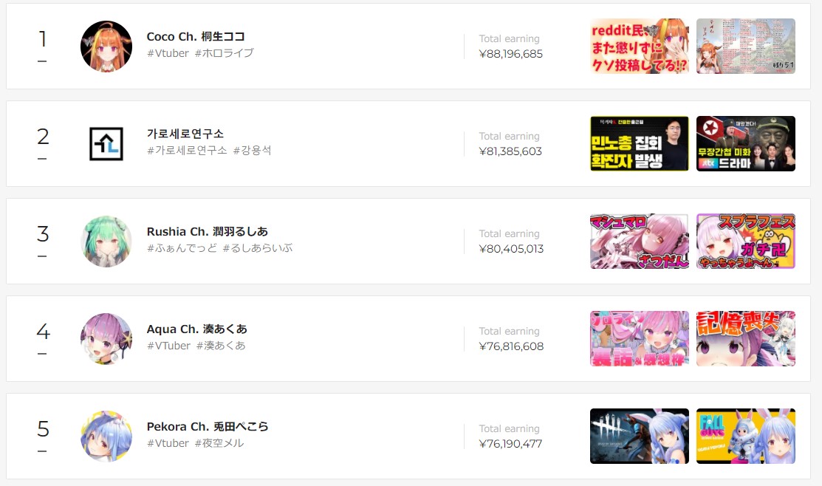Click the 가로세로연구소 channel logo
The image size is (822, 486).
point(106,143)
